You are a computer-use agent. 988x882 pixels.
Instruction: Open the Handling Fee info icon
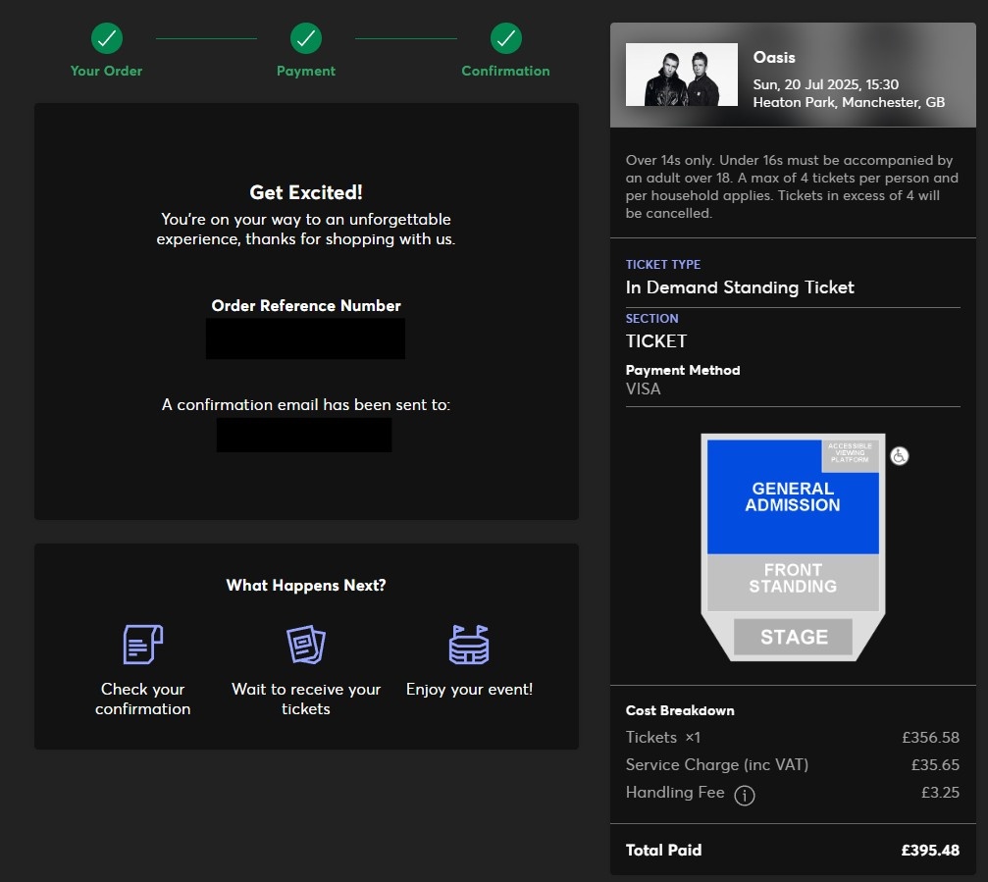[x=744, y=795]
